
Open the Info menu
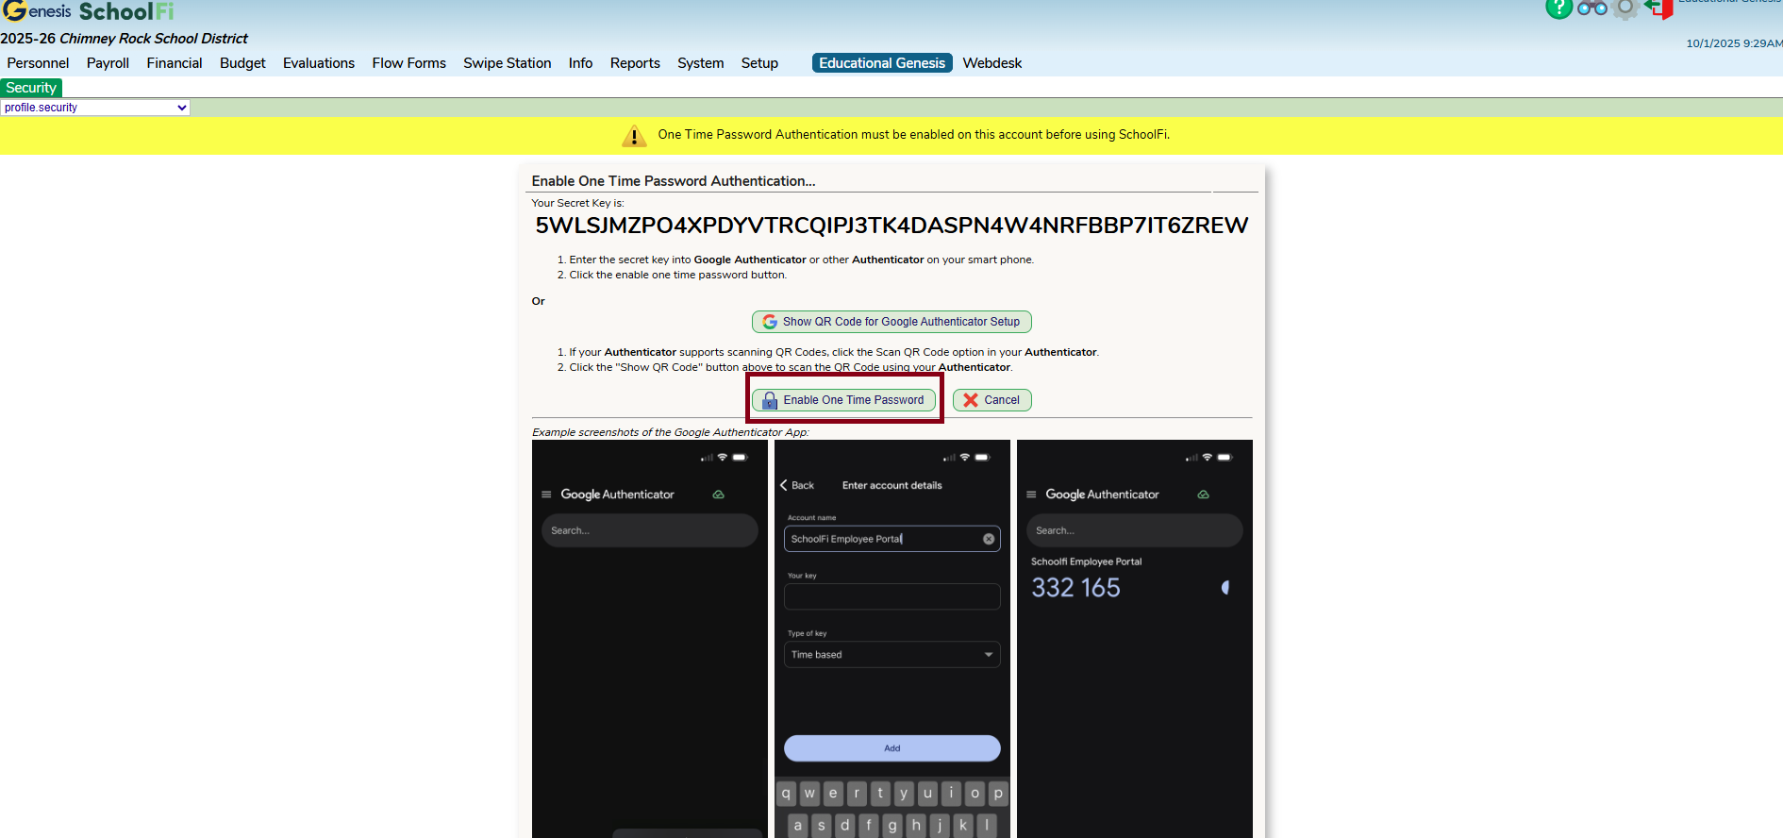580,63
